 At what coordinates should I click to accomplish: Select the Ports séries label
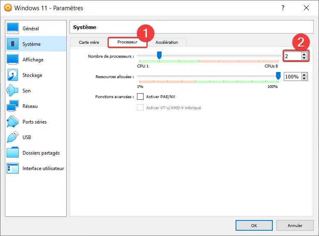34,121
